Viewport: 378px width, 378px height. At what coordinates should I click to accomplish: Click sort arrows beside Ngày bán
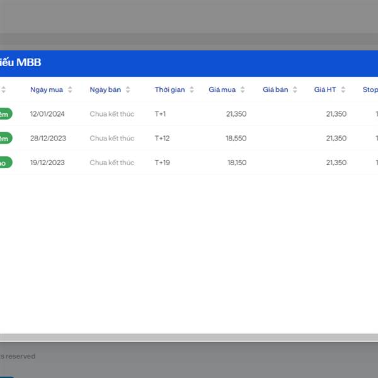click(x=128, y=90)
